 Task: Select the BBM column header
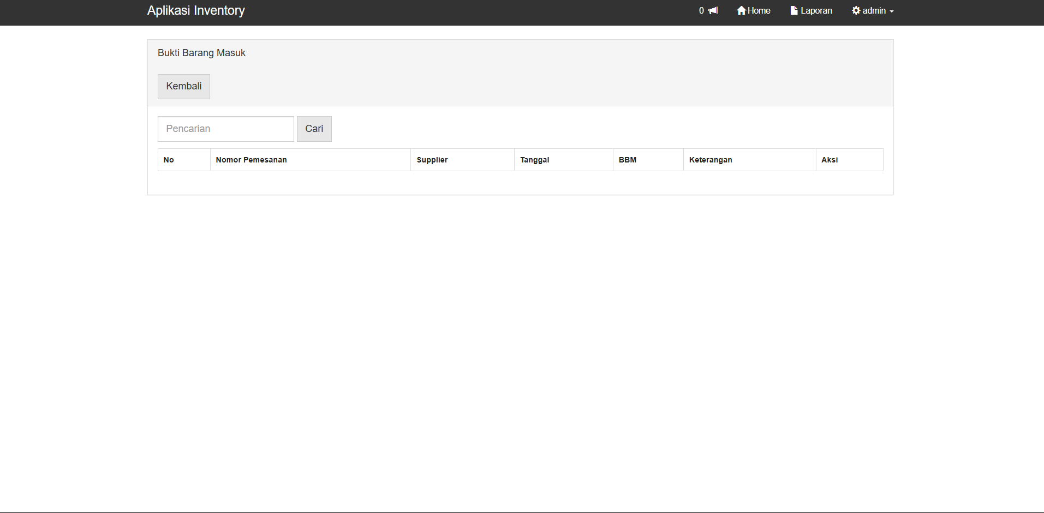(627, 160)
